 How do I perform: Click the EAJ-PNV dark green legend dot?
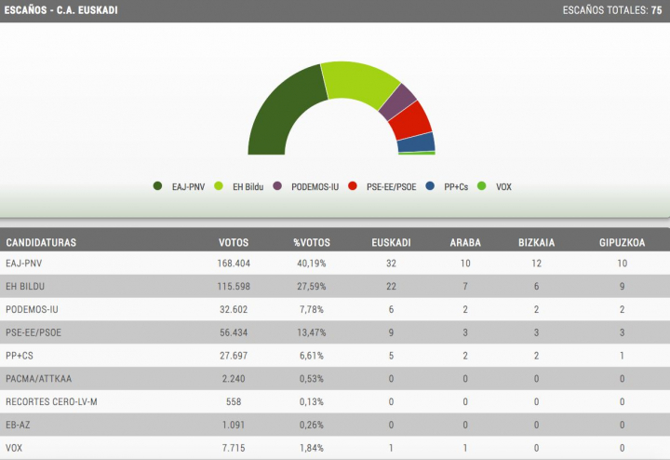pos(158,186)
